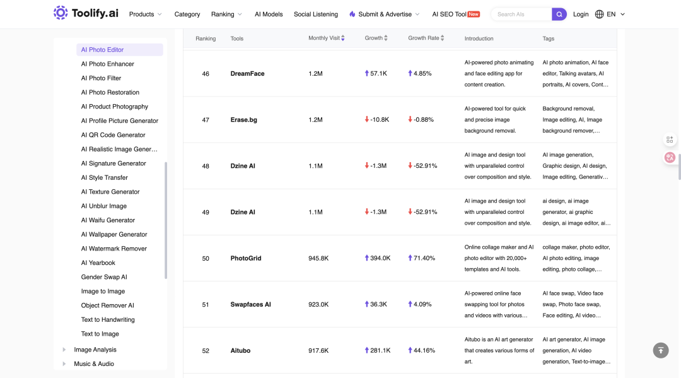Viewport: 681px width, 378px height.
Task: Open the Erase.bg tool link
Action: click(243, 120)
